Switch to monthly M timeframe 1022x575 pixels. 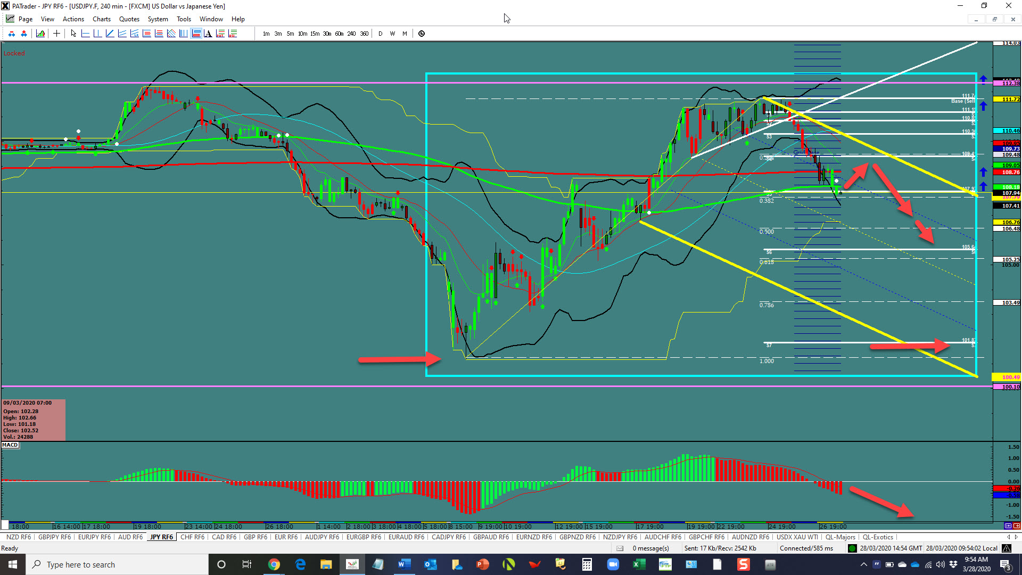pyautogui.click(x=405, y=34)
